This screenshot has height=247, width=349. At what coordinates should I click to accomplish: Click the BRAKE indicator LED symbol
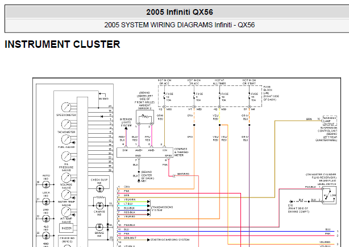pos(99,227)
